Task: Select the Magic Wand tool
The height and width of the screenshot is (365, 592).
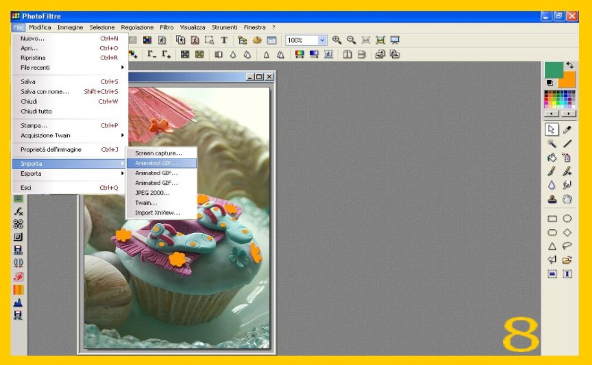Action: pyautogui.click(x=552, y=144)
